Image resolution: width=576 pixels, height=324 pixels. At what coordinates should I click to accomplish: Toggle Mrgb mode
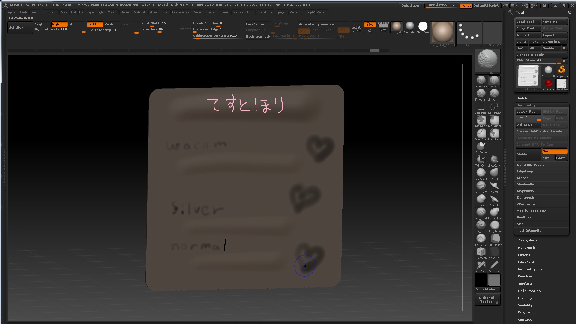(42, 24)
